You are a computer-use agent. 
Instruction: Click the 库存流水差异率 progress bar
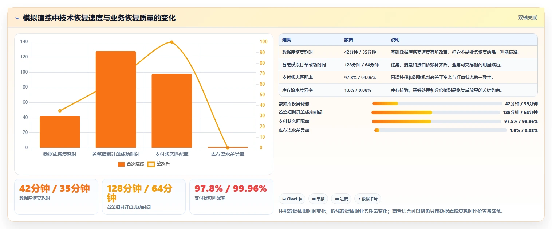pos(441,131)
